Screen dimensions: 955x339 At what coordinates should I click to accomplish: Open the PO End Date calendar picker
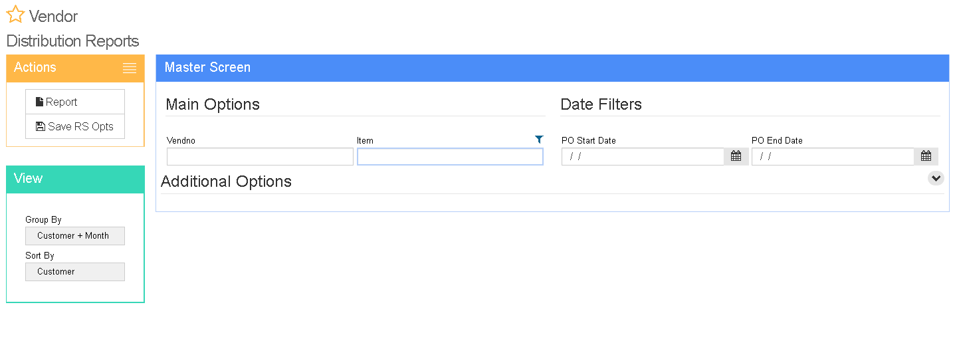click(x=926, y=156)
